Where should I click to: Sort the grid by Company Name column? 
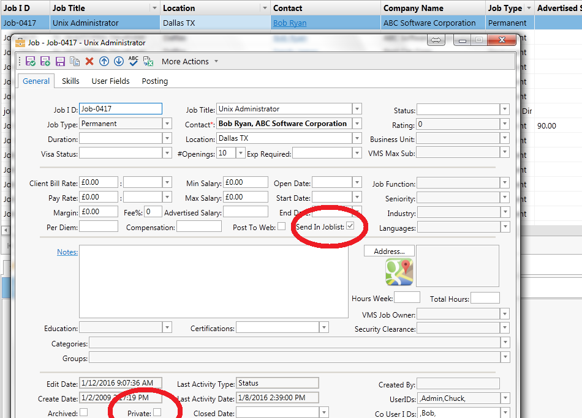click(413, 8)
